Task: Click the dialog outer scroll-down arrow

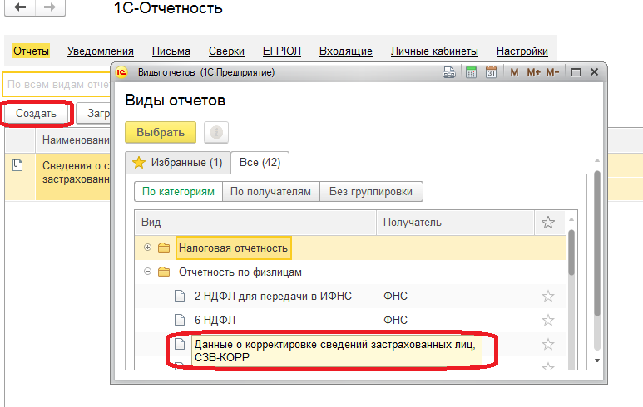Action: 597,360
